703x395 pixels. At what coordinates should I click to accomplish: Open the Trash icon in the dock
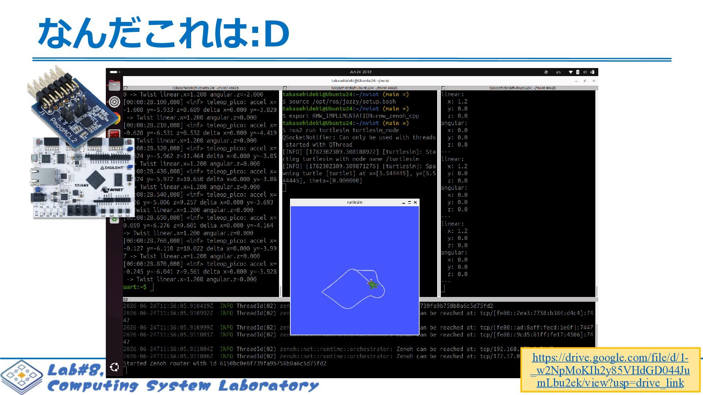pos(114,219)
